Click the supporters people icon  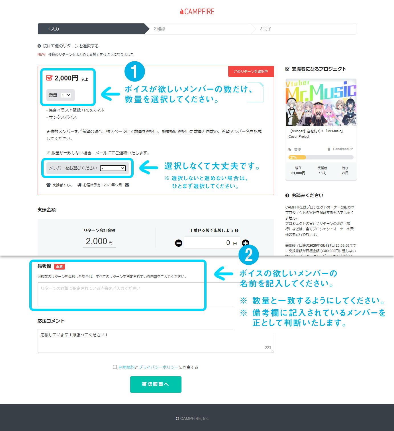tap(48, 185)
